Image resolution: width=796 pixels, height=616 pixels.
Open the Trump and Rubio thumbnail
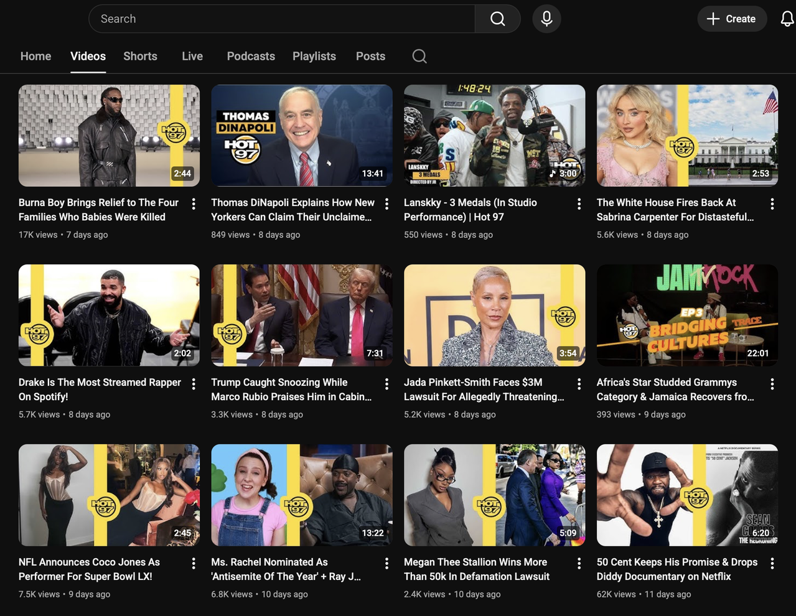pyautogui.click(x=302, y=315)
